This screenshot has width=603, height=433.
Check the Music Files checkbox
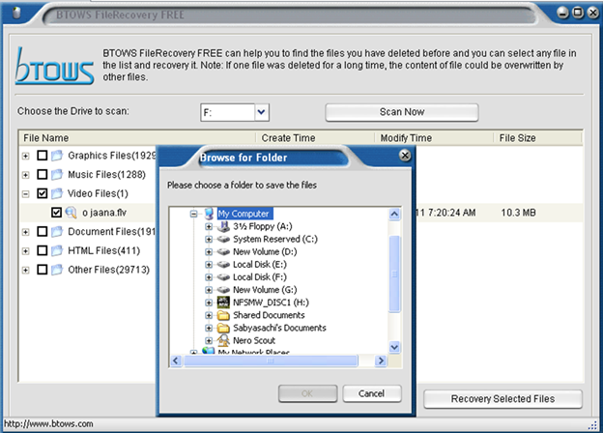[43, 175]
